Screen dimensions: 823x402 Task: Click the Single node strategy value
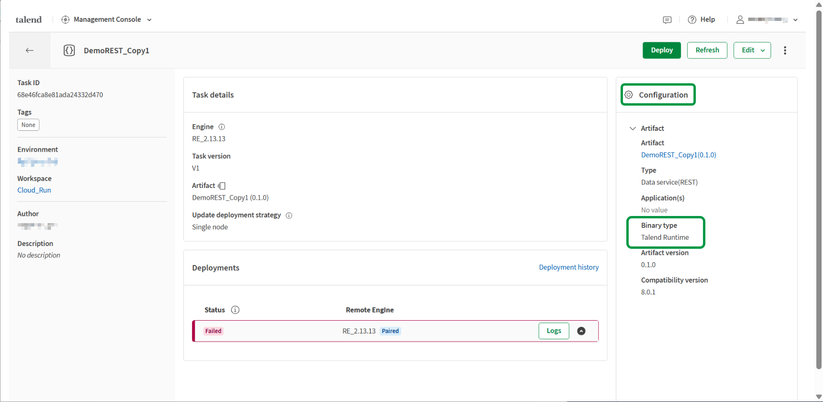pos(210,227)
